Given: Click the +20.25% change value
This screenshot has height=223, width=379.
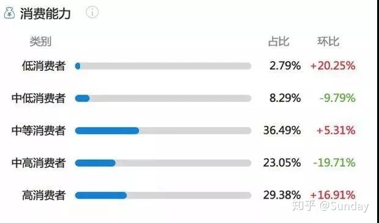Looking at the screenshot, I should [x=333, y=66].
